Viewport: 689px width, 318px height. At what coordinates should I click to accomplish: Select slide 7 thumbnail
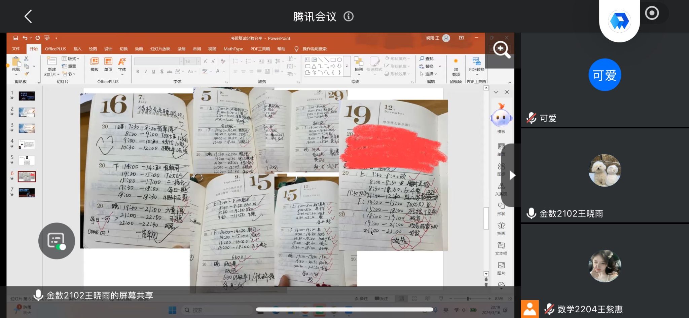pyautogui.click(x=27, y=193)
